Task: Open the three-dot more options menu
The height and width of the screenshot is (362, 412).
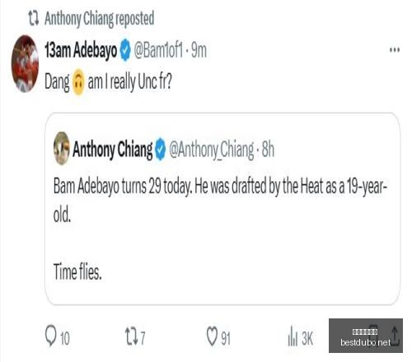Action: click(395, 50)
